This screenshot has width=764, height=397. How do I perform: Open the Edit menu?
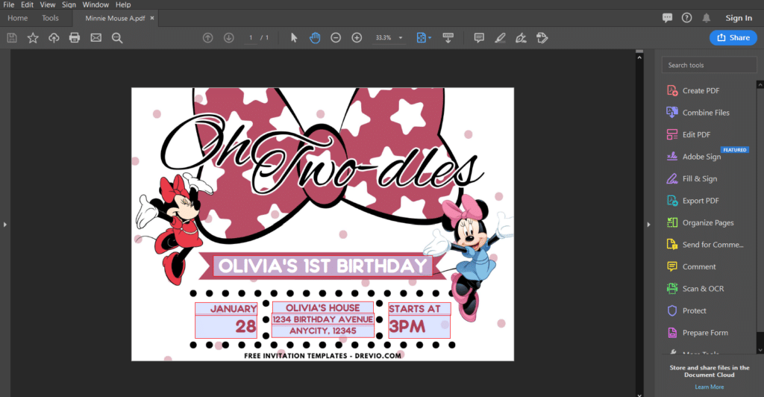[x=28, y=4]
